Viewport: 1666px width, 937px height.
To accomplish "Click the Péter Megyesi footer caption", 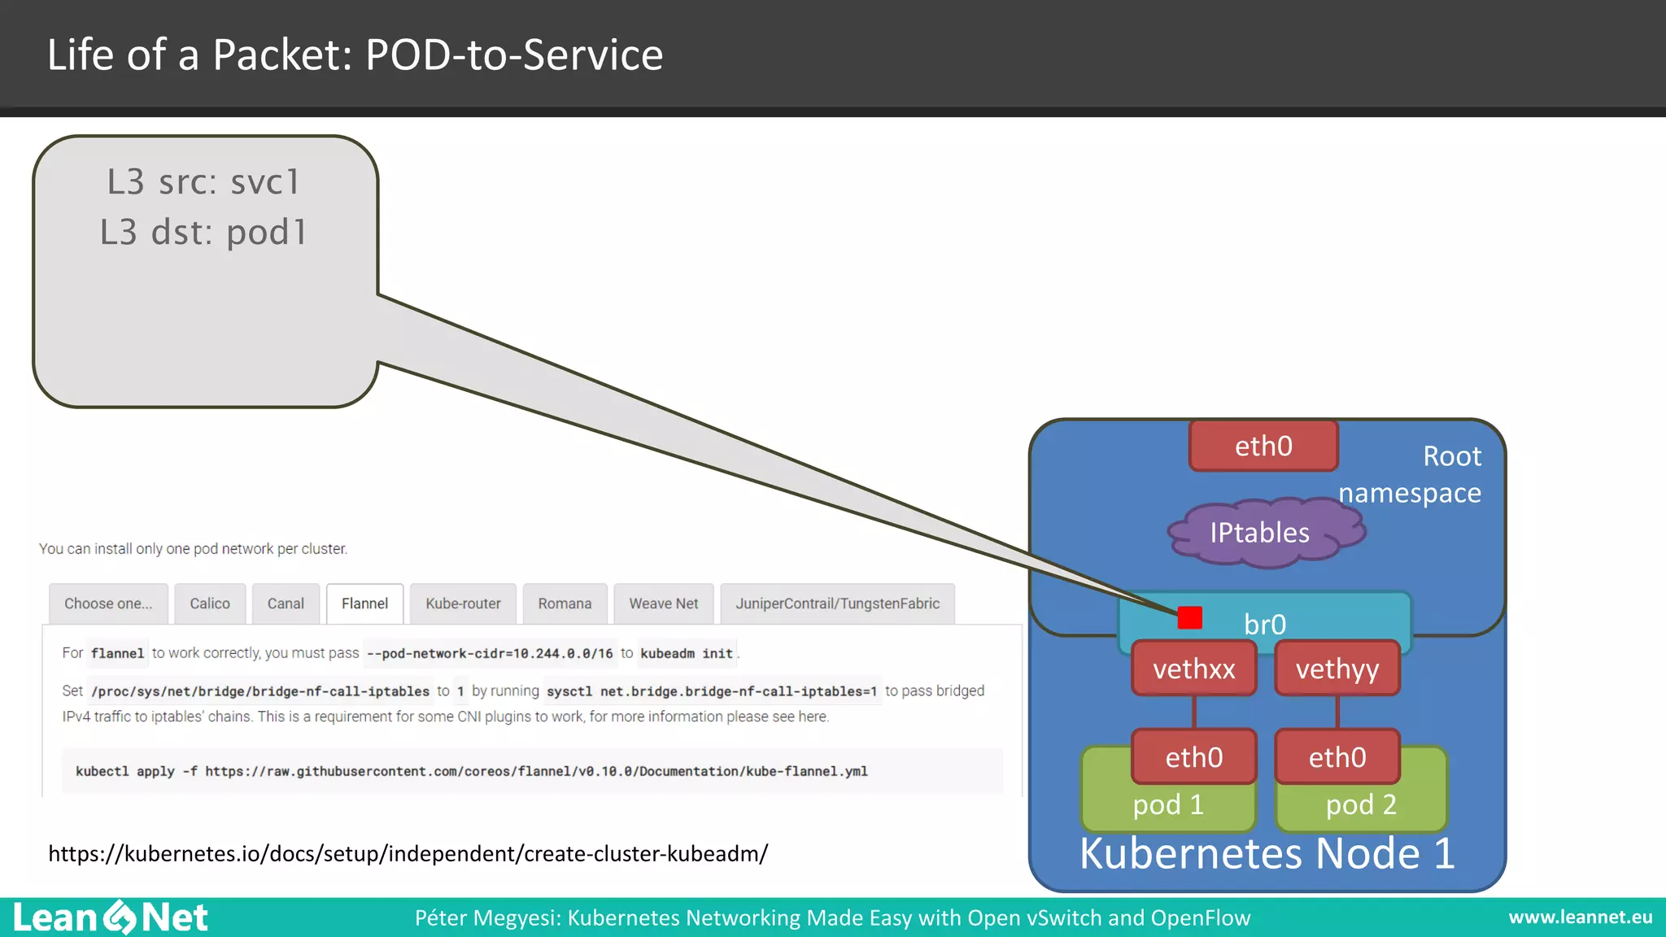I will (832, 917).
